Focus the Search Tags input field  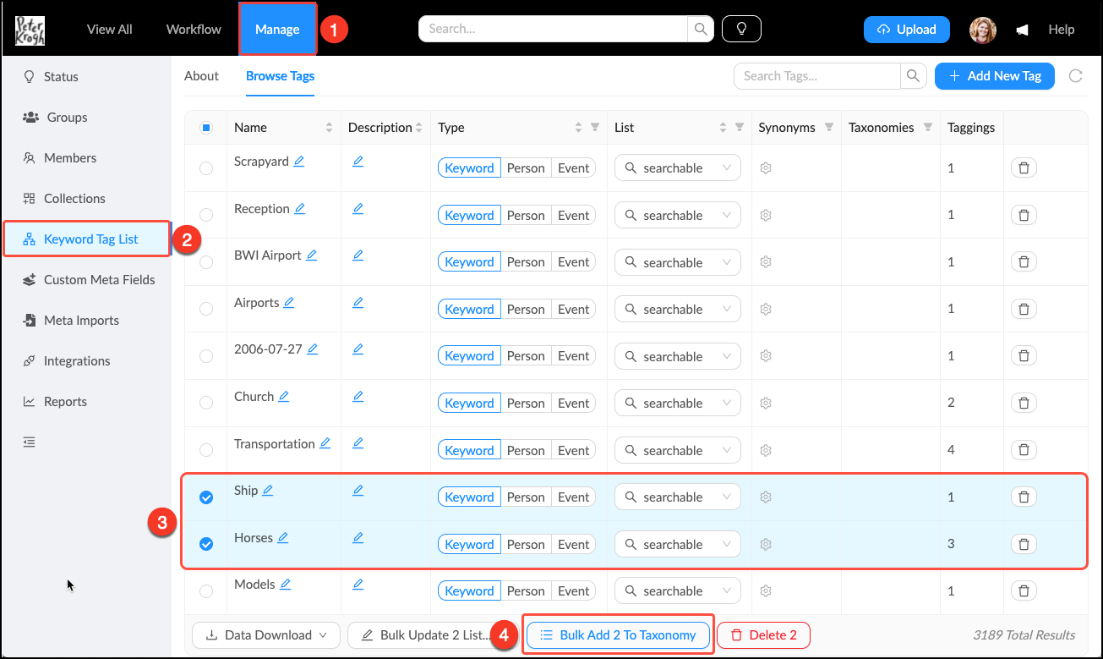pyautogui.click(x=816, y=76)
